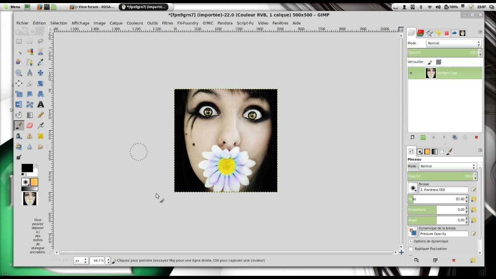This screenshot has width=496, height=279.
Task: Reset tool options with bottom yellow button
Action: point(473,260)
